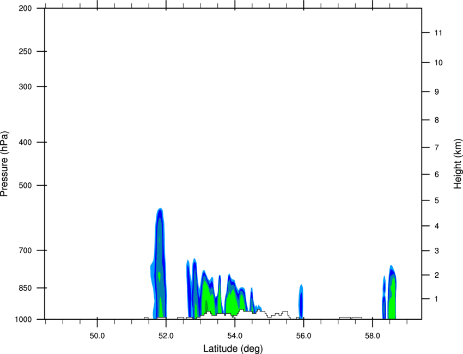
Task: Click the 52.0 latitude tick label
Action: click(x=166, y=336)
